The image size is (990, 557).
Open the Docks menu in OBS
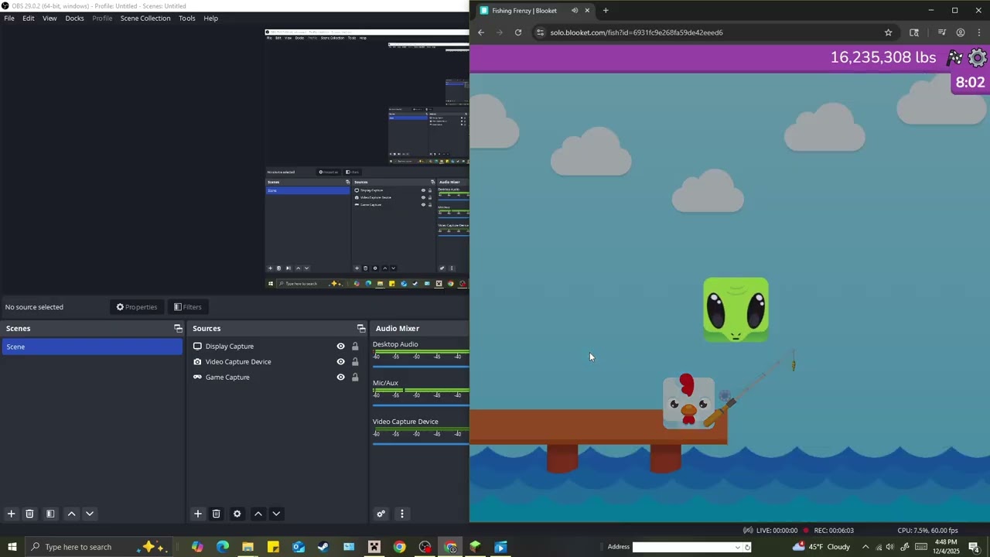click(x=74, y=18)
